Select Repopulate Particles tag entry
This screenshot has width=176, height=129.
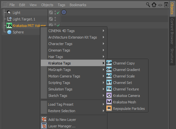(127, 109)
